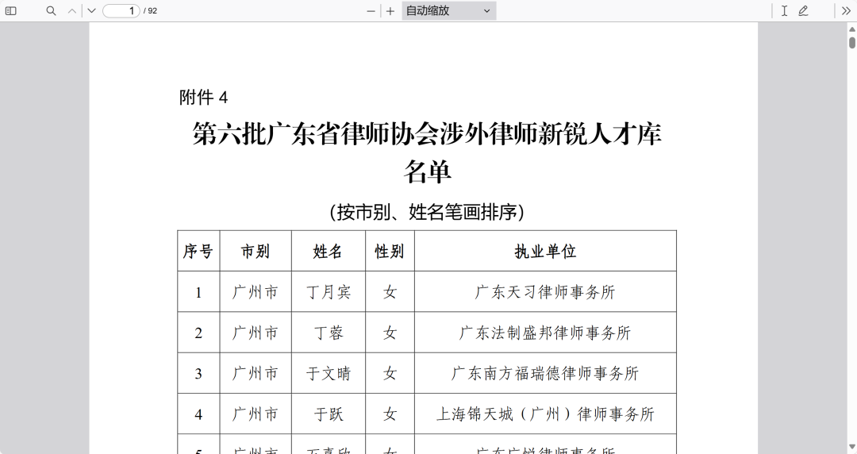
Task: Click the 序号 column header
Action: click(198, 251)
